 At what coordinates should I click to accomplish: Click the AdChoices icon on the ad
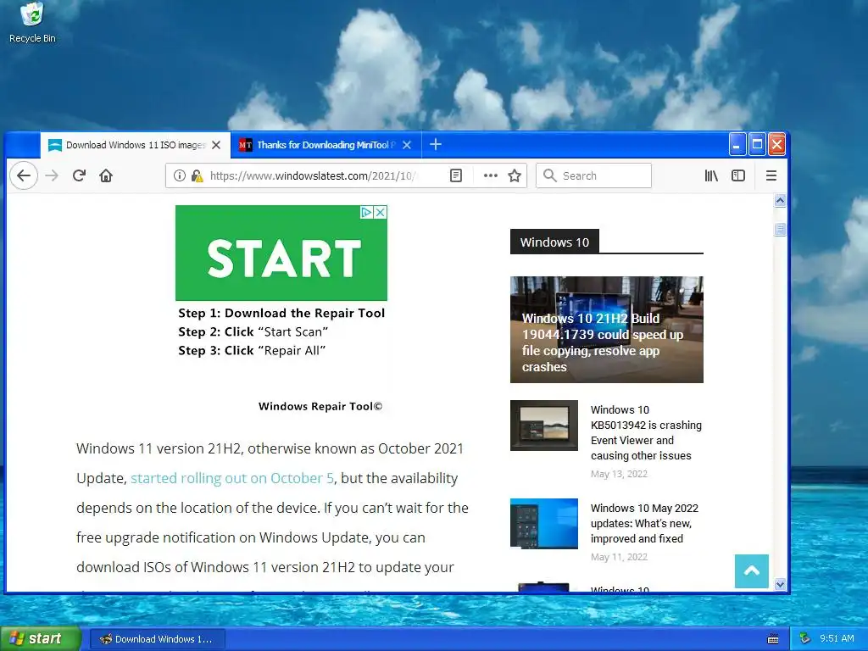(x=366, y=212)
